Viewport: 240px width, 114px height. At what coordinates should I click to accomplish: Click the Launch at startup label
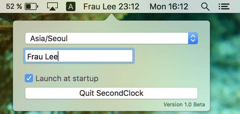[x=67, y=78]
